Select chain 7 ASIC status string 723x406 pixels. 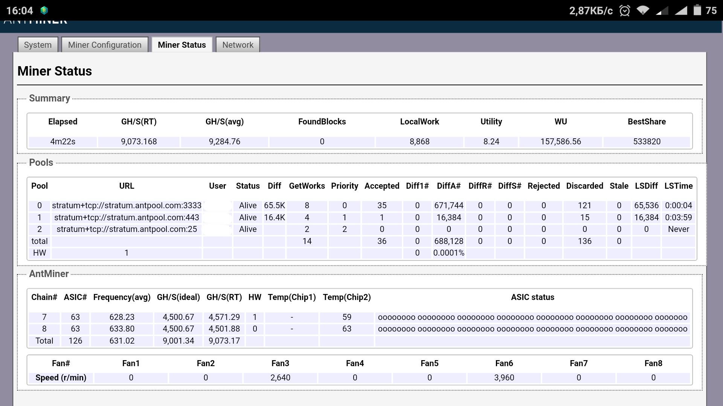(x=532, y=317)
